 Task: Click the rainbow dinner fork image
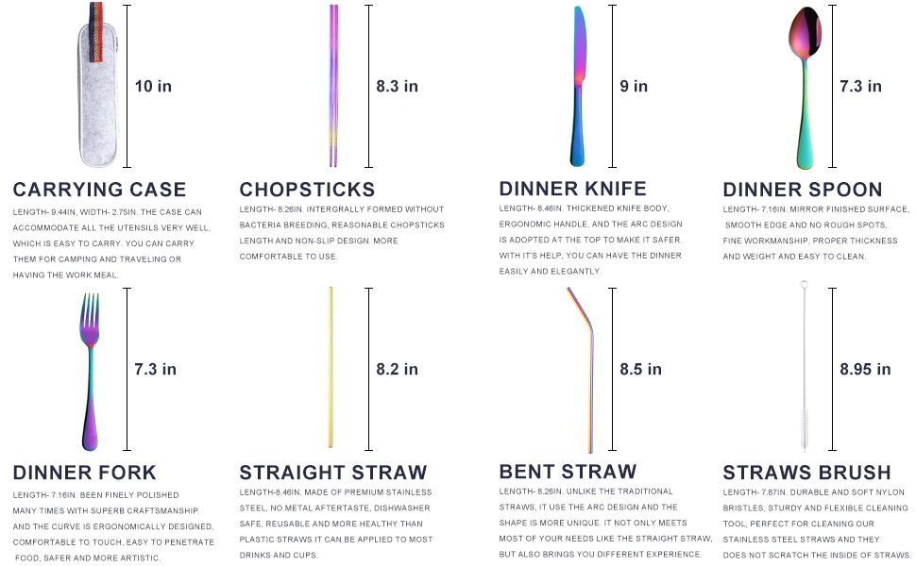point(90,372)
